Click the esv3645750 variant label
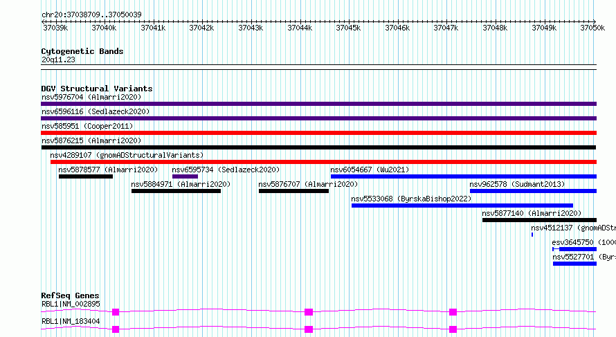This screenshot has height=337, width=616. 583,242
